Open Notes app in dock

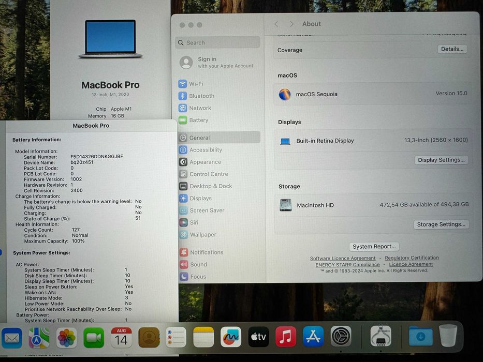tap(203, 337)
